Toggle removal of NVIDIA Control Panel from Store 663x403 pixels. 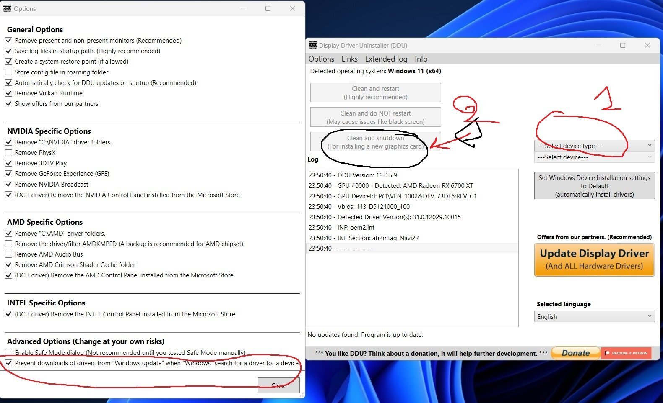click(x=9, y=195)
